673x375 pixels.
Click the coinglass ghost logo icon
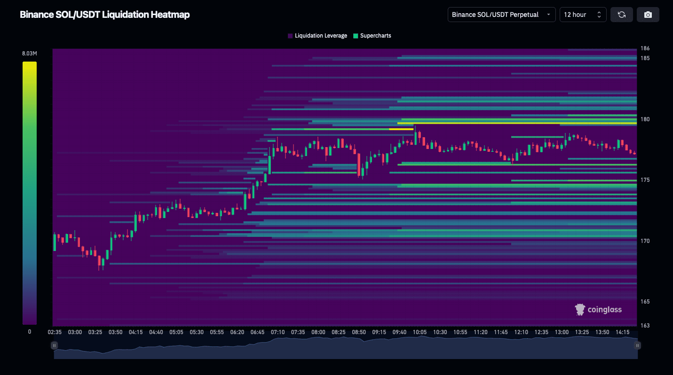pyautogui.click(x=578, y=309)
